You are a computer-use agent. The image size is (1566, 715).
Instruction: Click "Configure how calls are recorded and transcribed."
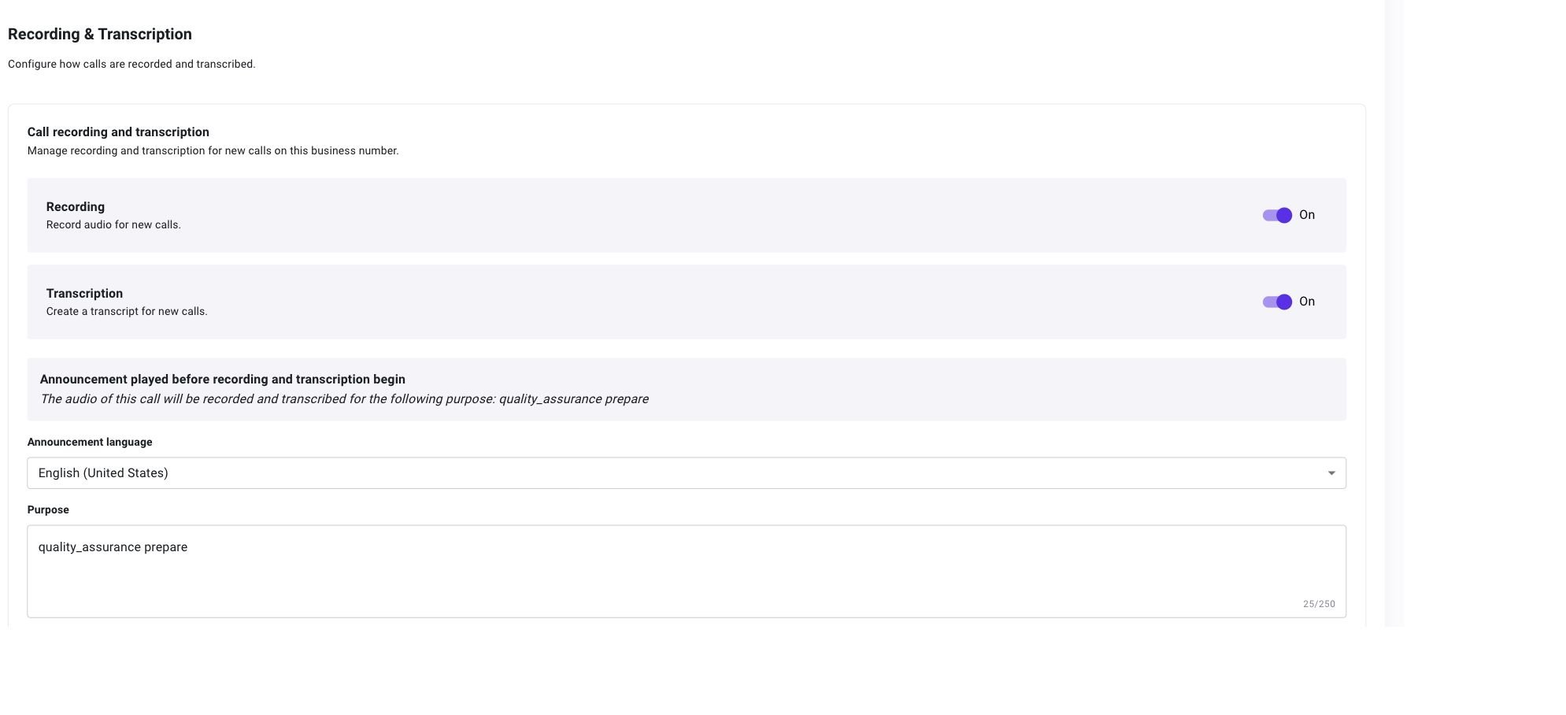click(131, 64)
